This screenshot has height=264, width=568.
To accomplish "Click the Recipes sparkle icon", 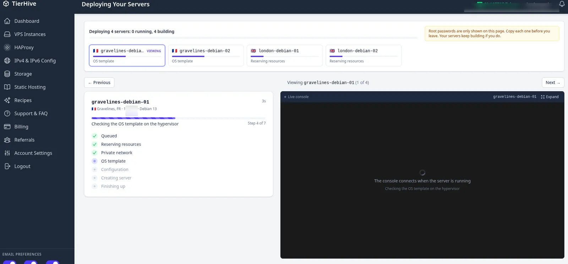I will pyautogui.click(x=7, y=100).
